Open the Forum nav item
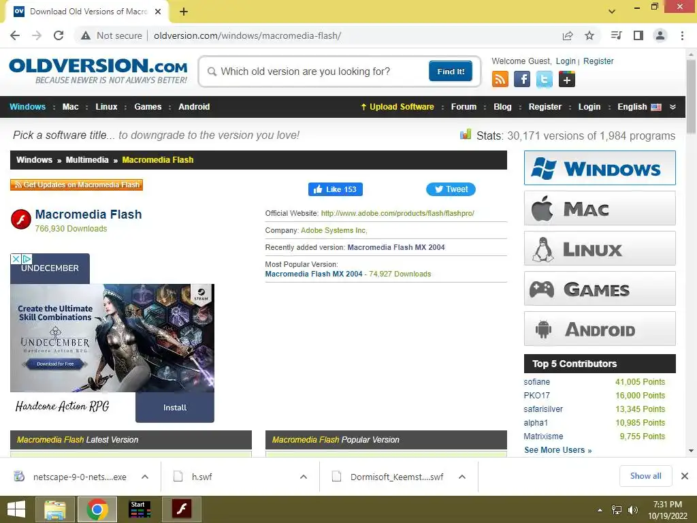The width and height of the screenshot is (697, 523). [x=464, y=107]
